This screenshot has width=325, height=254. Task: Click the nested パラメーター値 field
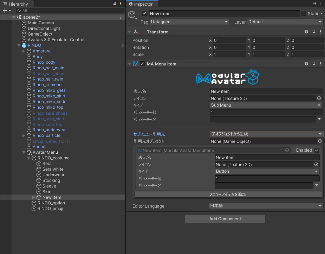[267, 178]
